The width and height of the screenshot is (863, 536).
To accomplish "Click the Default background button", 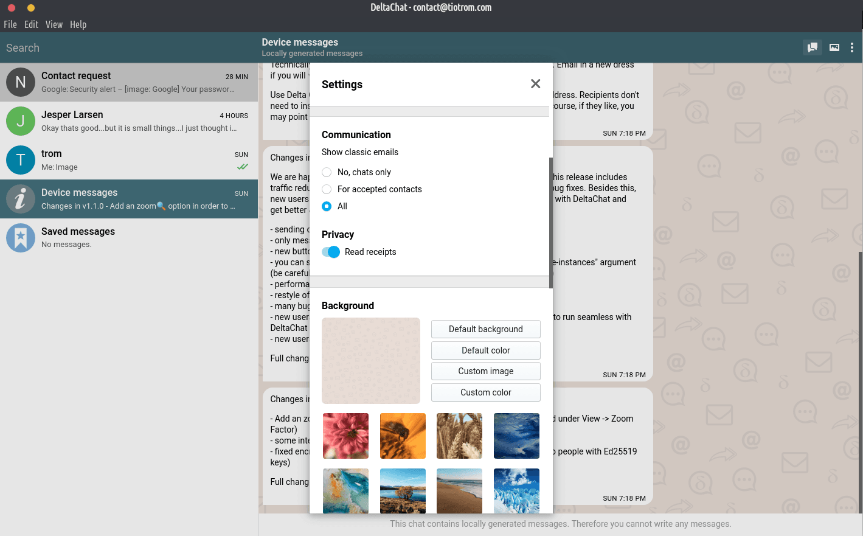I will coord(486,329).
